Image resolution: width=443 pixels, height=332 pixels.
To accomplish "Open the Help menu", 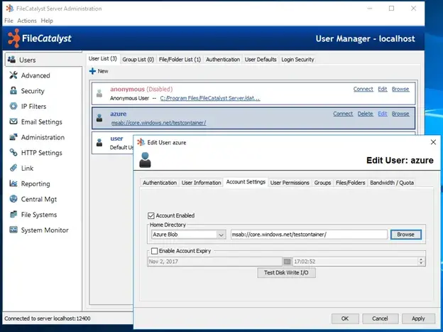I will [47, 21].
